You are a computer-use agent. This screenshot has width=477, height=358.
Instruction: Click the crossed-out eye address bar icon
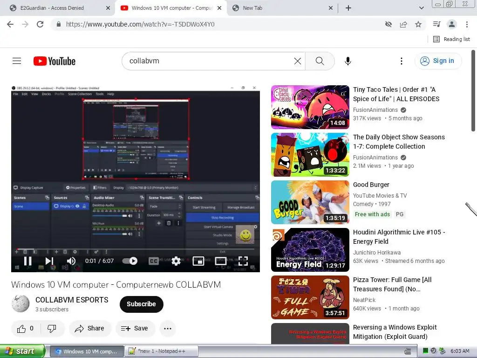tap(388, 24)
